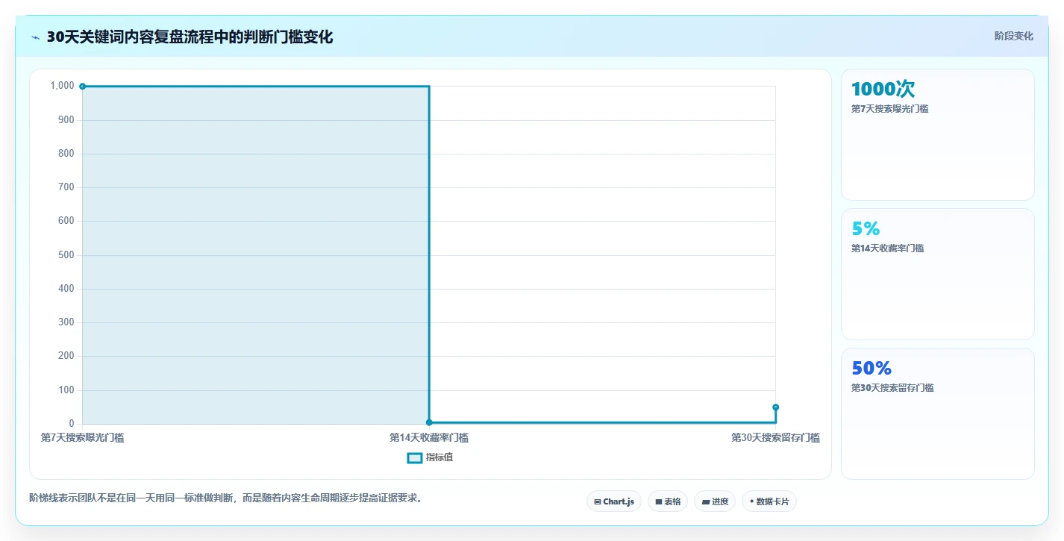The image size is (1064, 541).
Task: Click the 500 y-axis tick label
Action: tap(66, 255)
